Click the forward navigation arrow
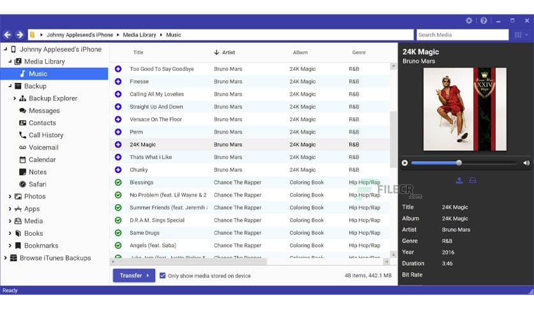This screenshot has height=309, width=534. point(20,34)
